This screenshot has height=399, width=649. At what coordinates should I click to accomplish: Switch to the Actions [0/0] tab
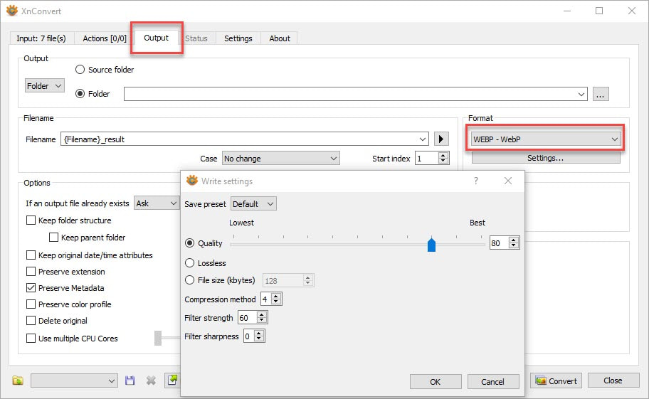pyautogui.click(x=105, y=38)
